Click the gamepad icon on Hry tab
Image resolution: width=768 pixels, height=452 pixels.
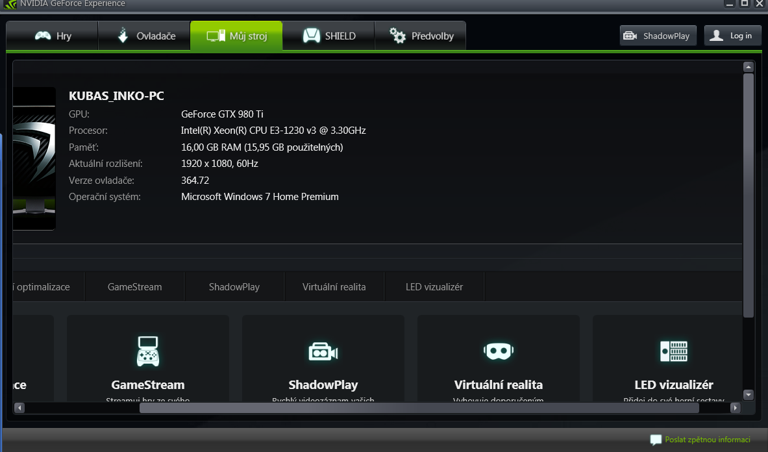[43, 36]
